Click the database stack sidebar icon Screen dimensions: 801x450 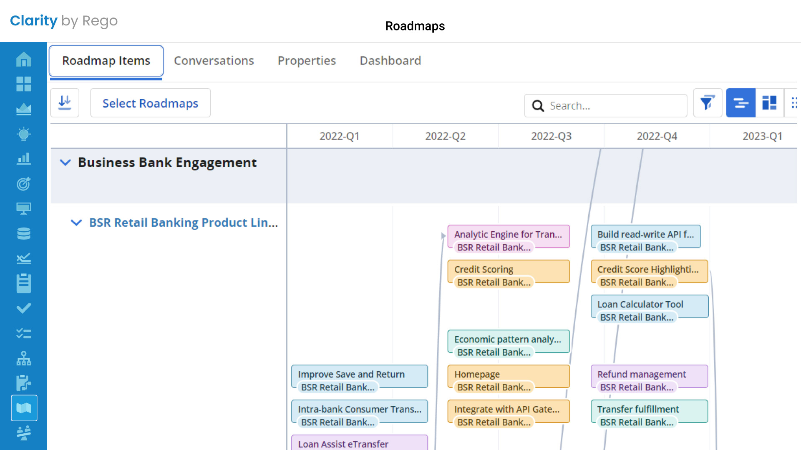pos(23,233)
